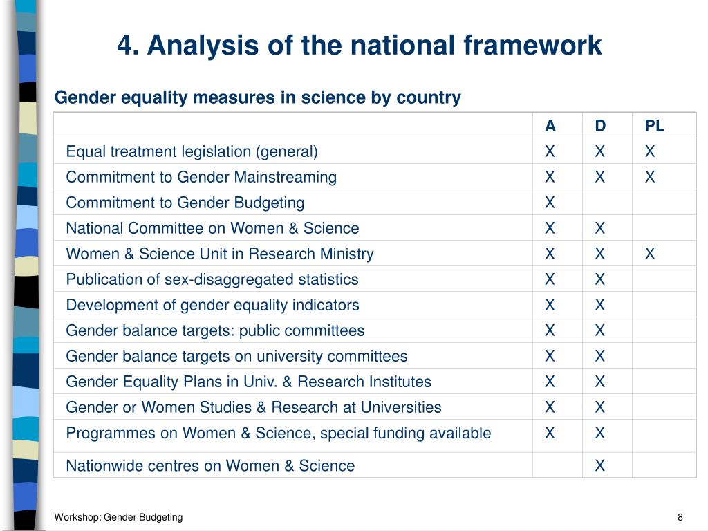Click Programmes on Women & Science row text
The image size is (708, 531).
(279, 433)
